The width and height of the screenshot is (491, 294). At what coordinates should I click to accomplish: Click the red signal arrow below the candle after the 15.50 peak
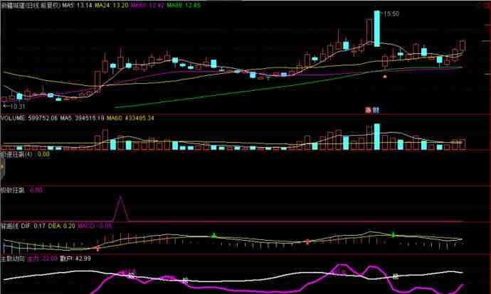click(x=385, y=76)
